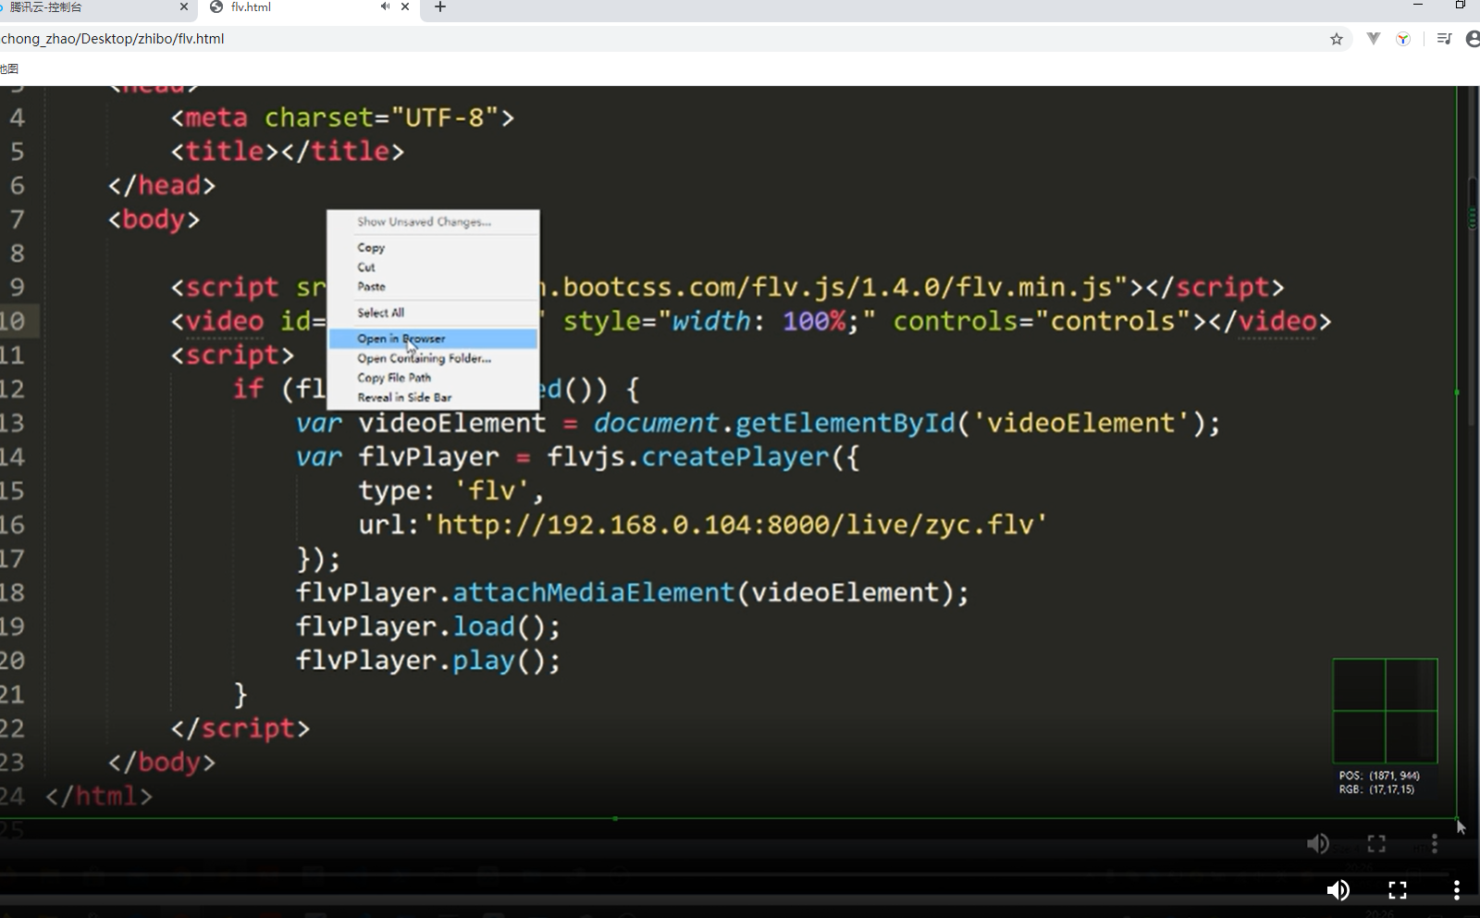The width and height of the screenshot is (1480, 918).
Task: Click the type: 'flv' code line
Action: (451, 490)
